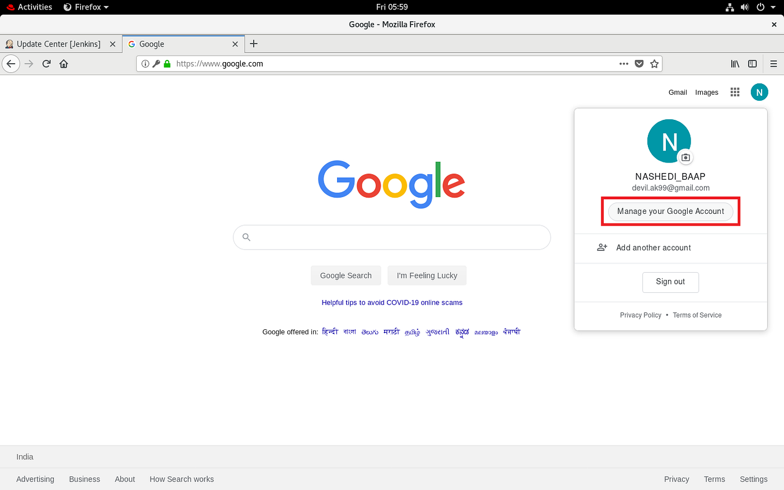Open a new tab with plus
The height and width of the screenshot is (490, 784).
254,44
